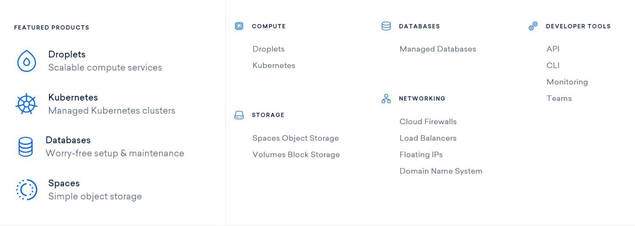Open Managed Databases link
Screen dimensions: 635x226
[x=438, y=49]
